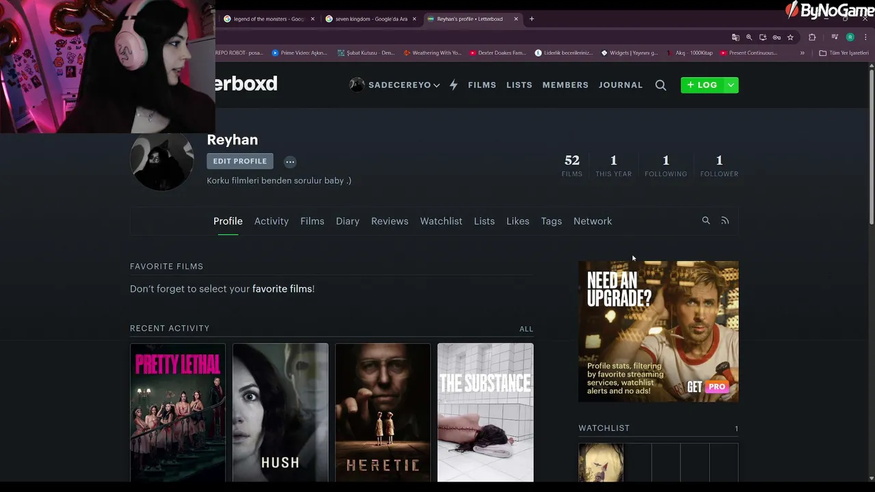This screenshot has width=875, height=492.
Task: Expand the SADECEREYO account dropdown
Action: (x=436, y=85)
